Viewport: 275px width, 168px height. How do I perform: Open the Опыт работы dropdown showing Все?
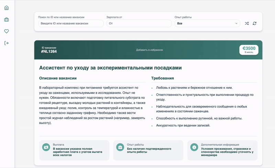[207, 23]
